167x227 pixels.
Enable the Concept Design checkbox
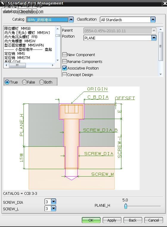[64, 75]
